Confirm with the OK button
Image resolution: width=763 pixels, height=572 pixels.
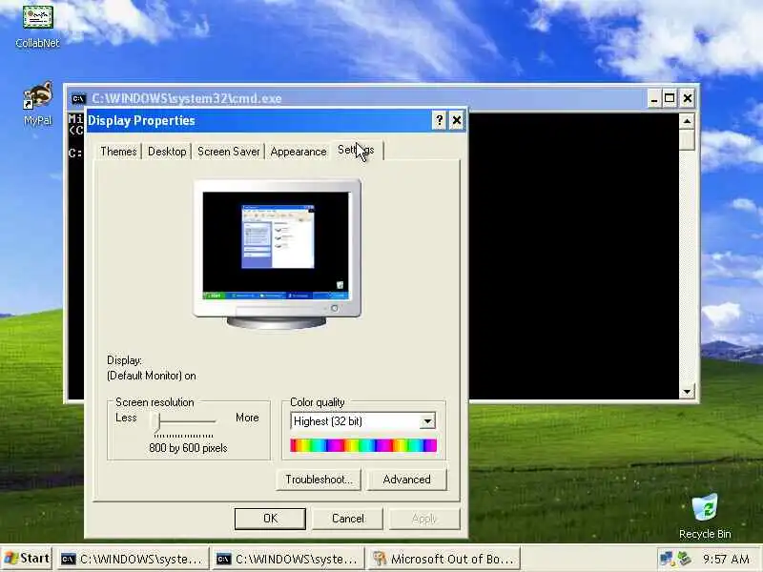(x=270, y=519)
